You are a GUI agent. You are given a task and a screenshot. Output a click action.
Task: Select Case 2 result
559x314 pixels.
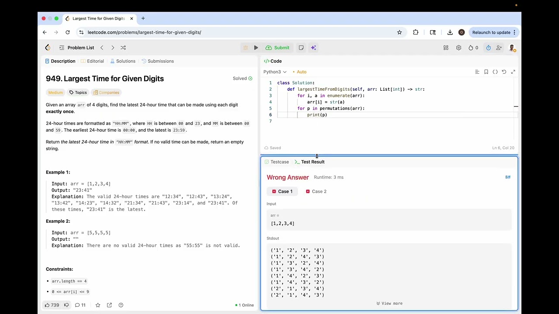pos(316,191)
